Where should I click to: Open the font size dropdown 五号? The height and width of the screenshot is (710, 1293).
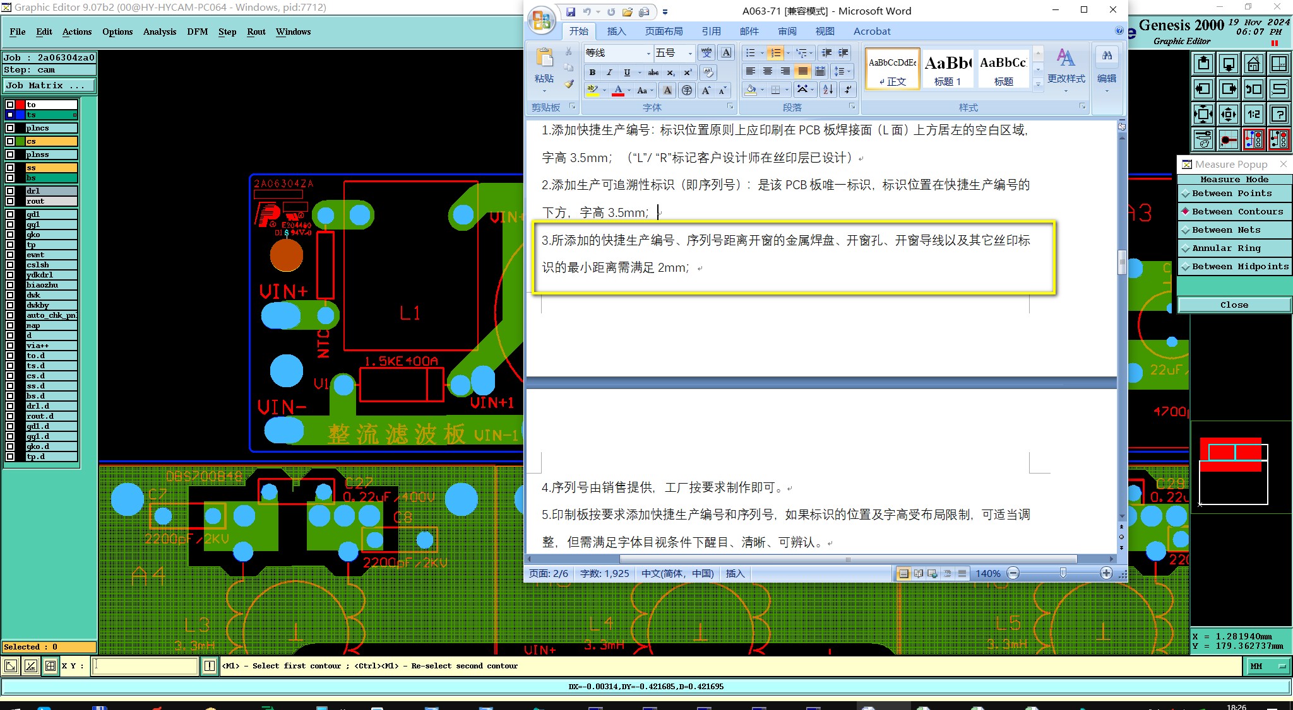689,53
